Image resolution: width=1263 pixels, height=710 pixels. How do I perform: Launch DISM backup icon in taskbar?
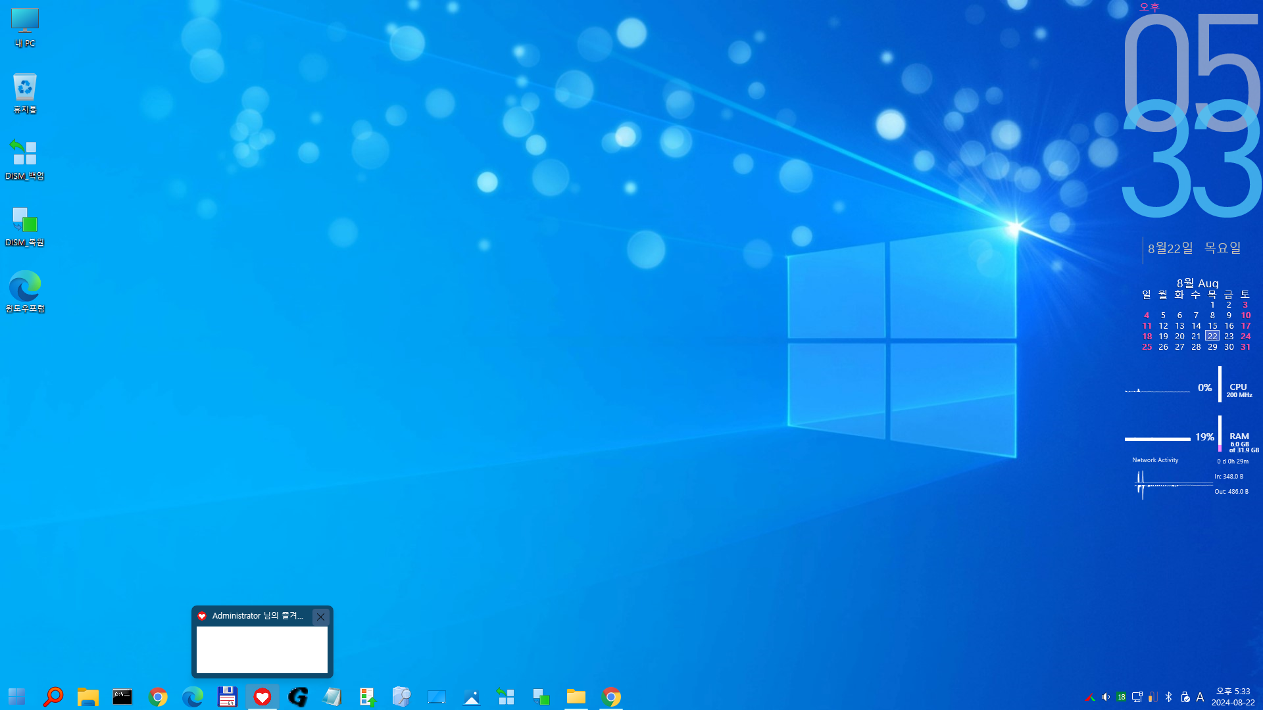click(506, 696)
